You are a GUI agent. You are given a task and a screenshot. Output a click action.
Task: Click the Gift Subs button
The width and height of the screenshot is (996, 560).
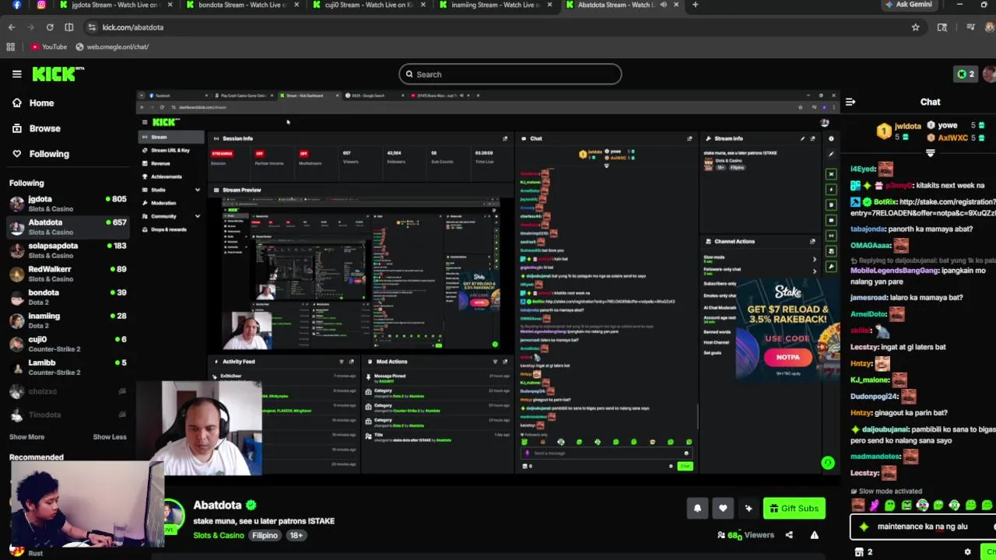point(794,509)
